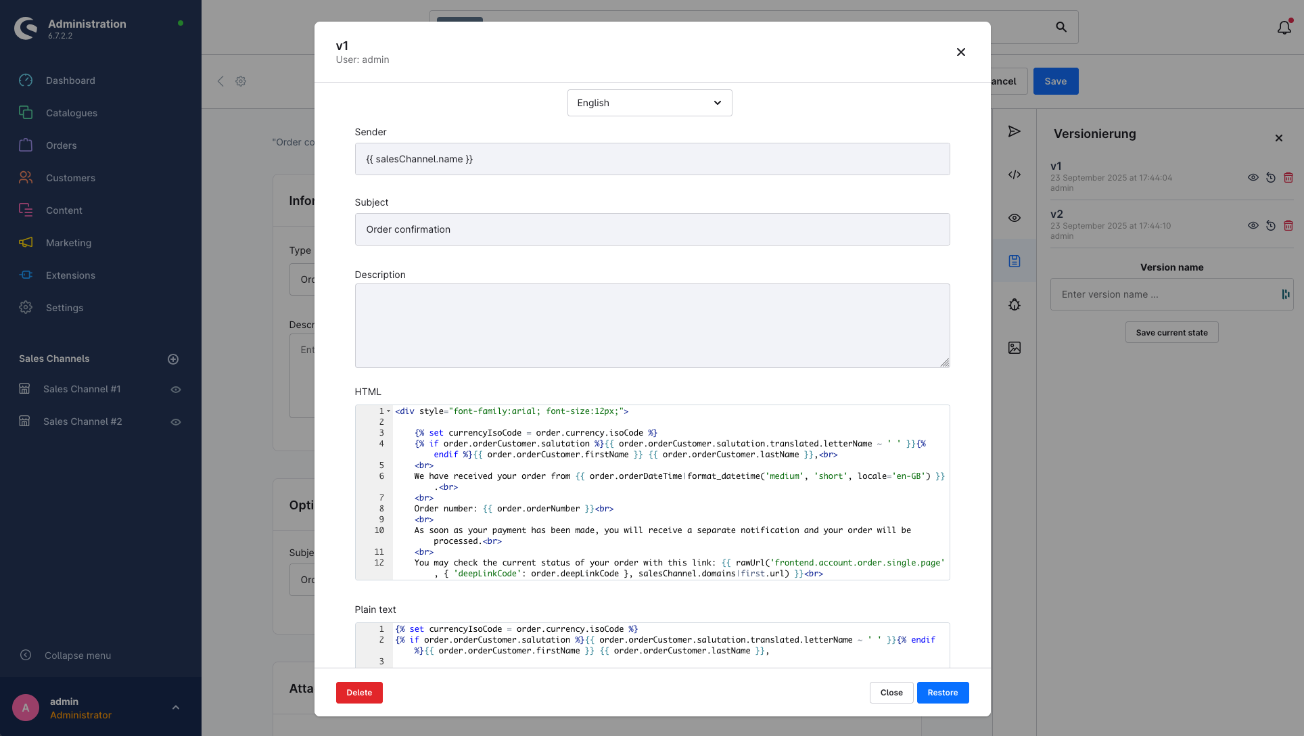
Task: Click the send mail icon in right toolbar
Action: coord(1014,131)
